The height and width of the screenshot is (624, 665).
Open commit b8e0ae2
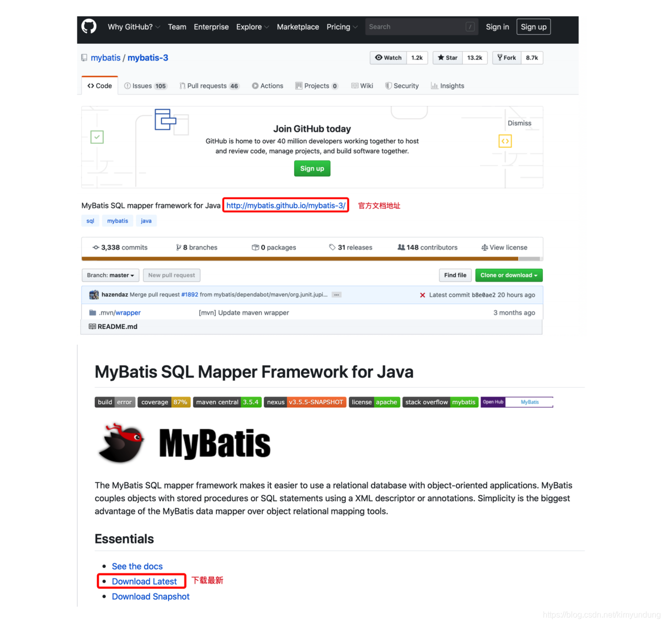(x=483, y=295)
